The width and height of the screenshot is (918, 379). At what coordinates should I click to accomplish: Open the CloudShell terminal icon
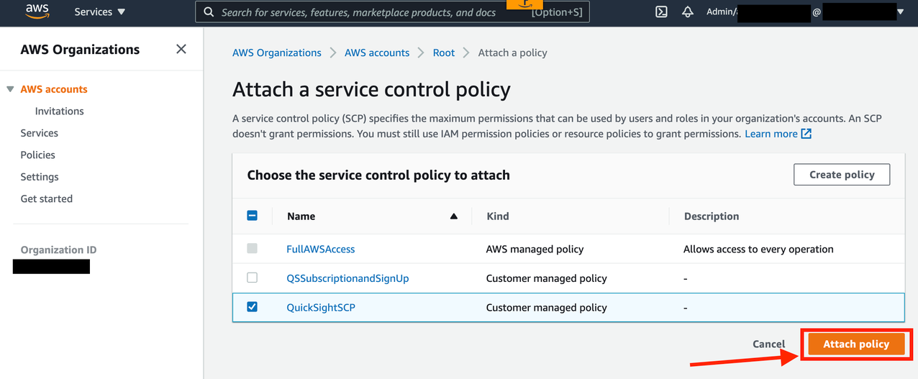[661, 12]
